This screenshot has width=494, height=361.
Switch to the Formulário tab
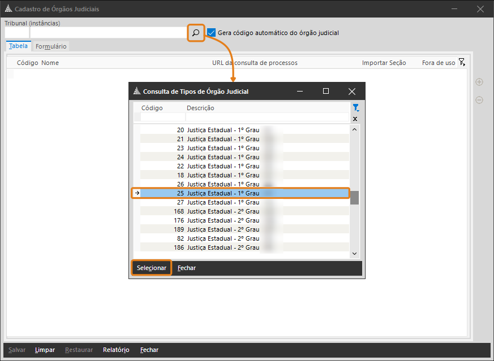pyautogui.click(x=51, y=46)
